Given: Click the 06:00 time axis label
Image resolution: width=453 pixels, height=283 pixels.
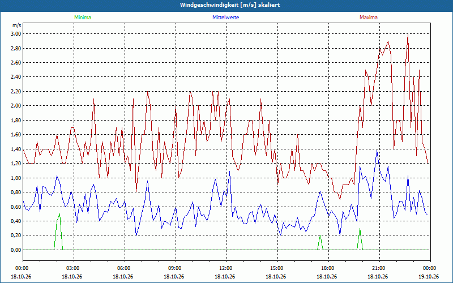Looking at the screenshot, I should [x=125, y=268].
